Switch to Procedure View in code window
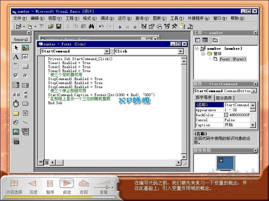The height and width of the screenshot is (201, 269). point(41,162)
